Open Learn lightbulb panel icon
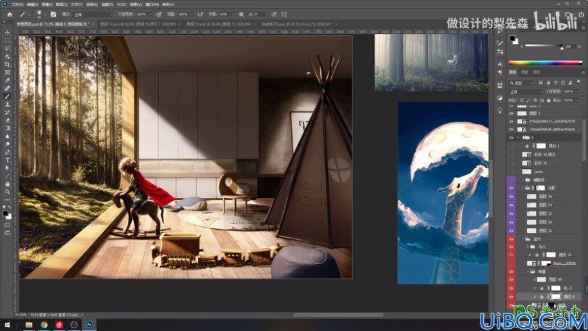 [x=499, y=110]
